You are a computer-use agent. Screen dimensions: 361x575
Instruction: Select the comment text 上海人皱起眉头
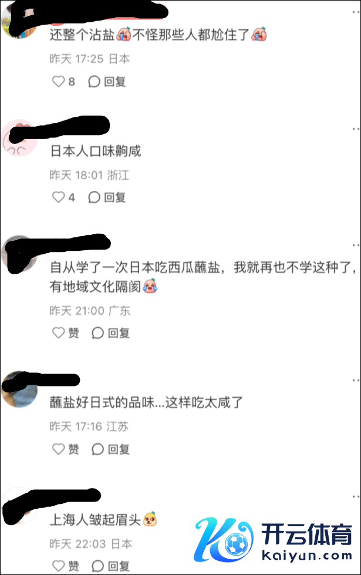coord(95,520)
